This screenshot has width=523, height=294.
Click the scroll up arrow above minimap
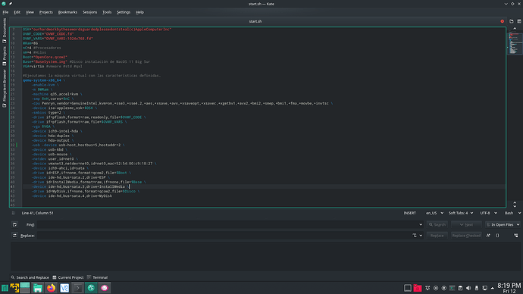coord(515,29)
